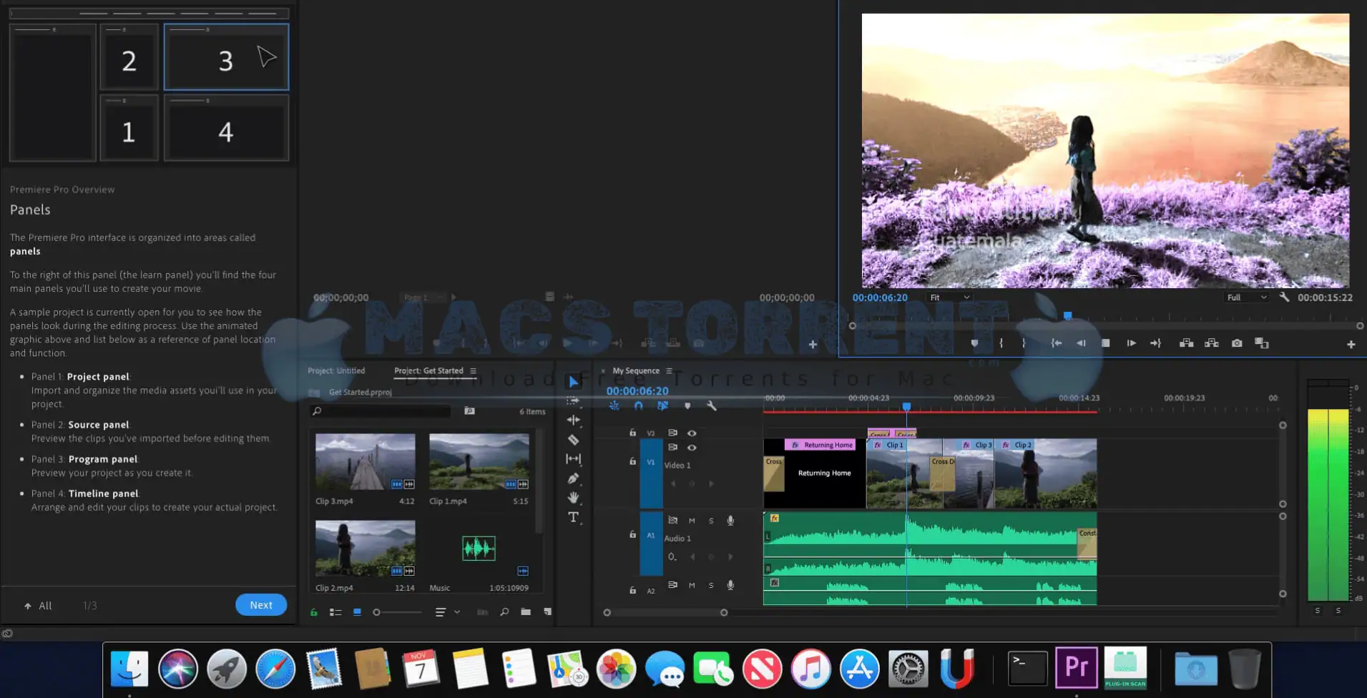Toggle linked selection in timeline
Screen dimensions: 1367x698
point(662,405)
